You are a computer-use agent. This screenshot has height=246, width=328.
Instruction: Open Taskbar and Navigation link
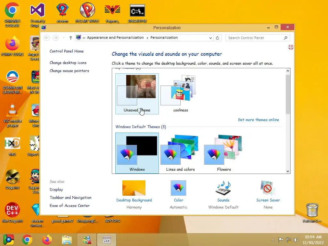point(70,197)
